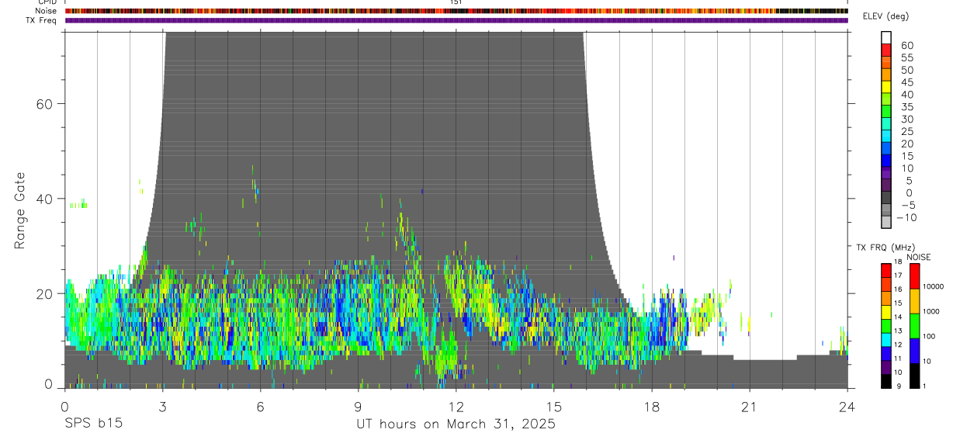Select the 25 label on elevation scale
The height and width of the screenshot is (440, 953).
[x=906, y=132]
